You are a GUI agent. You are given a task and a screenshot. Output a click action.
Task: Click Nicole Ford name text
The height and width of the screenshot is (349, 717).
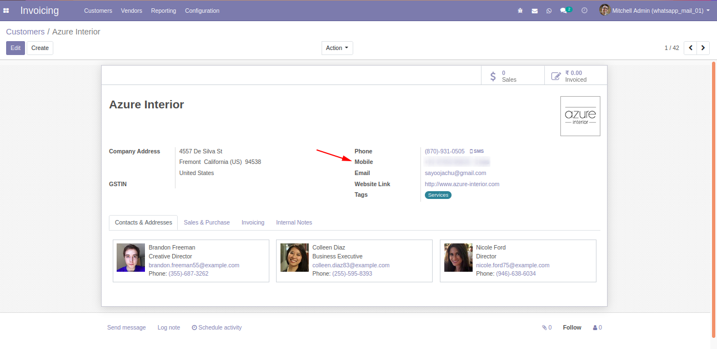click(x=491, y=247)
